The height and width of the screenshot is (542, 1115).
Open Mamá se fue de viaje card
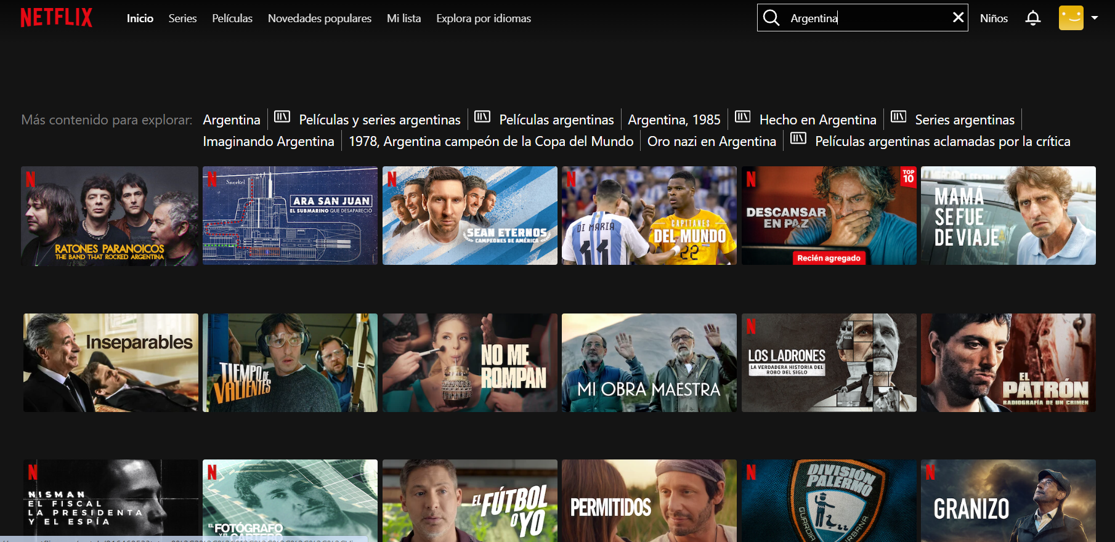pyautogui.click(x=1008, y=216)
